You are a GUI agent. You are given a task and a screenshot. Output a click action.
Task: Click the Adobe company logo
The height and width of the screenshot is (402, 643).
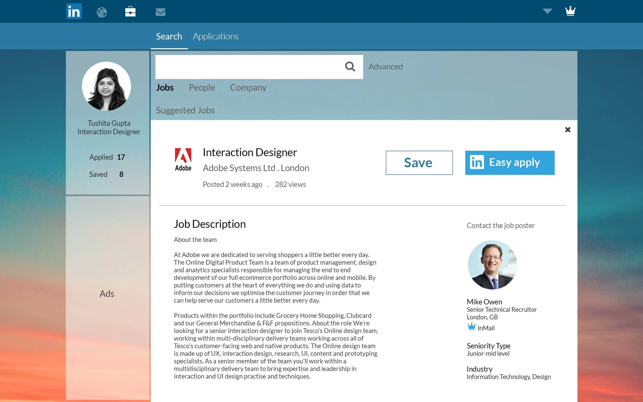[x=183, y=159]
